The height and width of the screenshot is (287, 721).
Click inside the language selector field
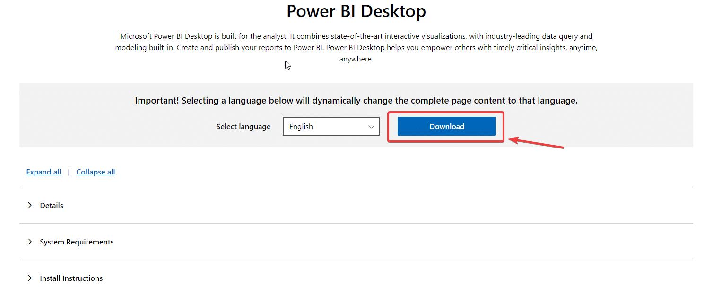[x=321, y=126]
